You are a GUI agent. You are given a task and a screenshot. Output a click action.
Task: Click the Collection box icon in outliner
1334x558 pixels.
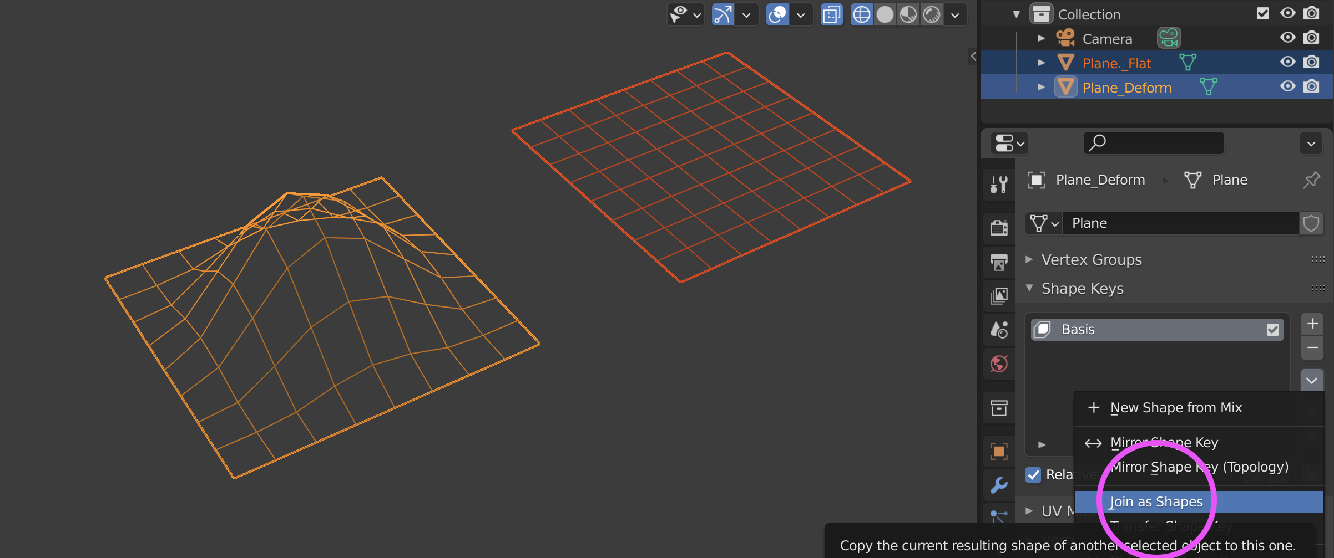click(x=1042, y=14)
